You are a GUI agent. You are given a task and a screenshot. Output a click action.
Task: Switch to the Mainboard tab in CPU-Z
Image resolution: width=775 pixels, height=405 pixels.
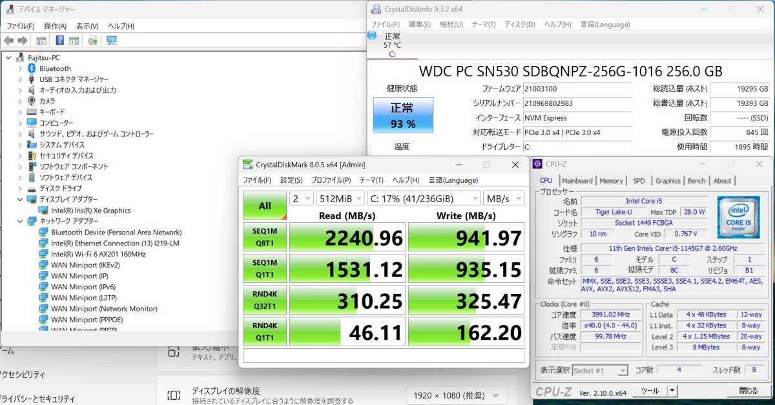(577, 181)
